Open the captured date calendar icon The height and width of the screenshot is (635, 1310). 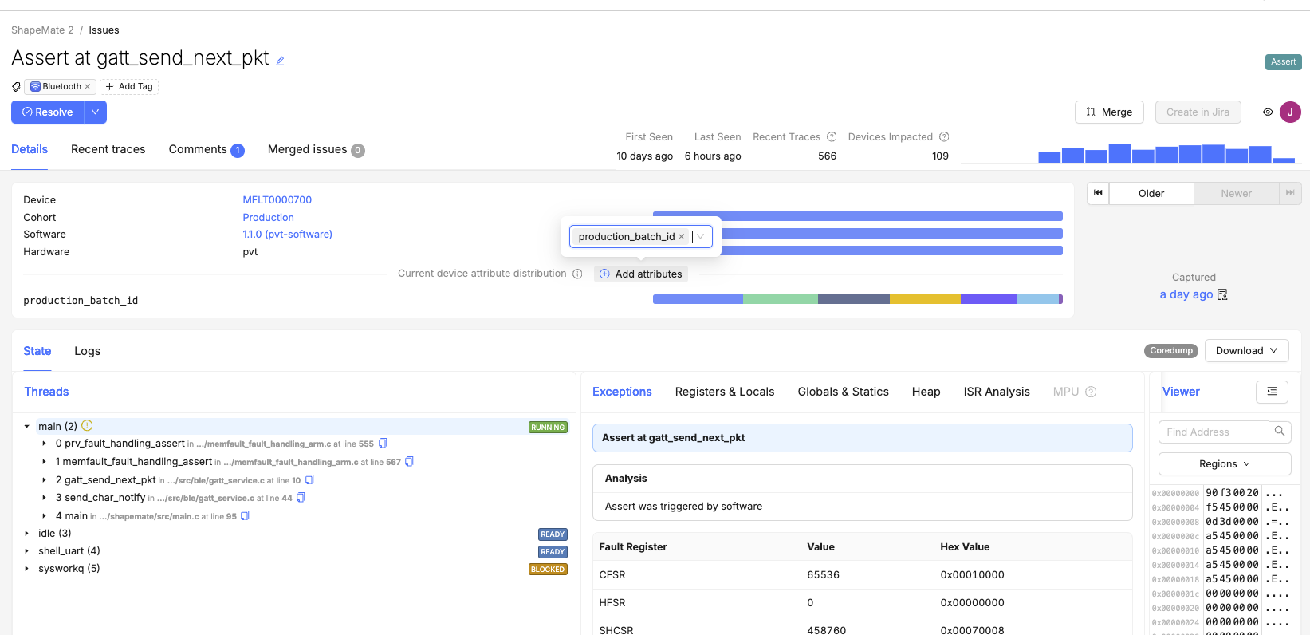pos(1222,294)
